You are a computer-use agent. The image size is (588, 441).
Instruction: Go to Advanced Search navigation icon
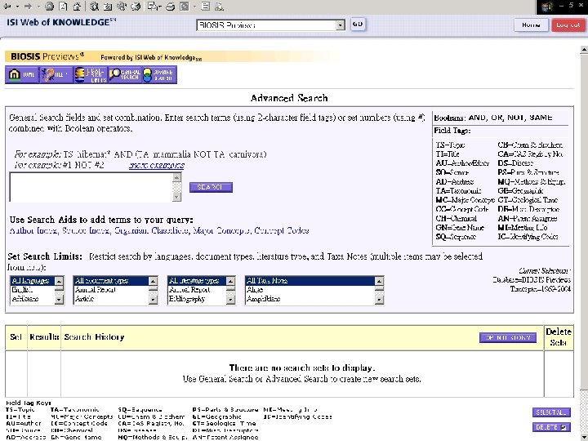[x=159, y=74]
